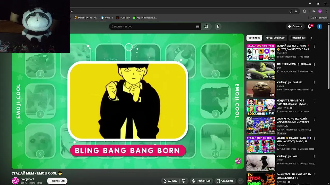Open the Все закладки folder
Screen dimensions: 330x185
pos(319,18)
